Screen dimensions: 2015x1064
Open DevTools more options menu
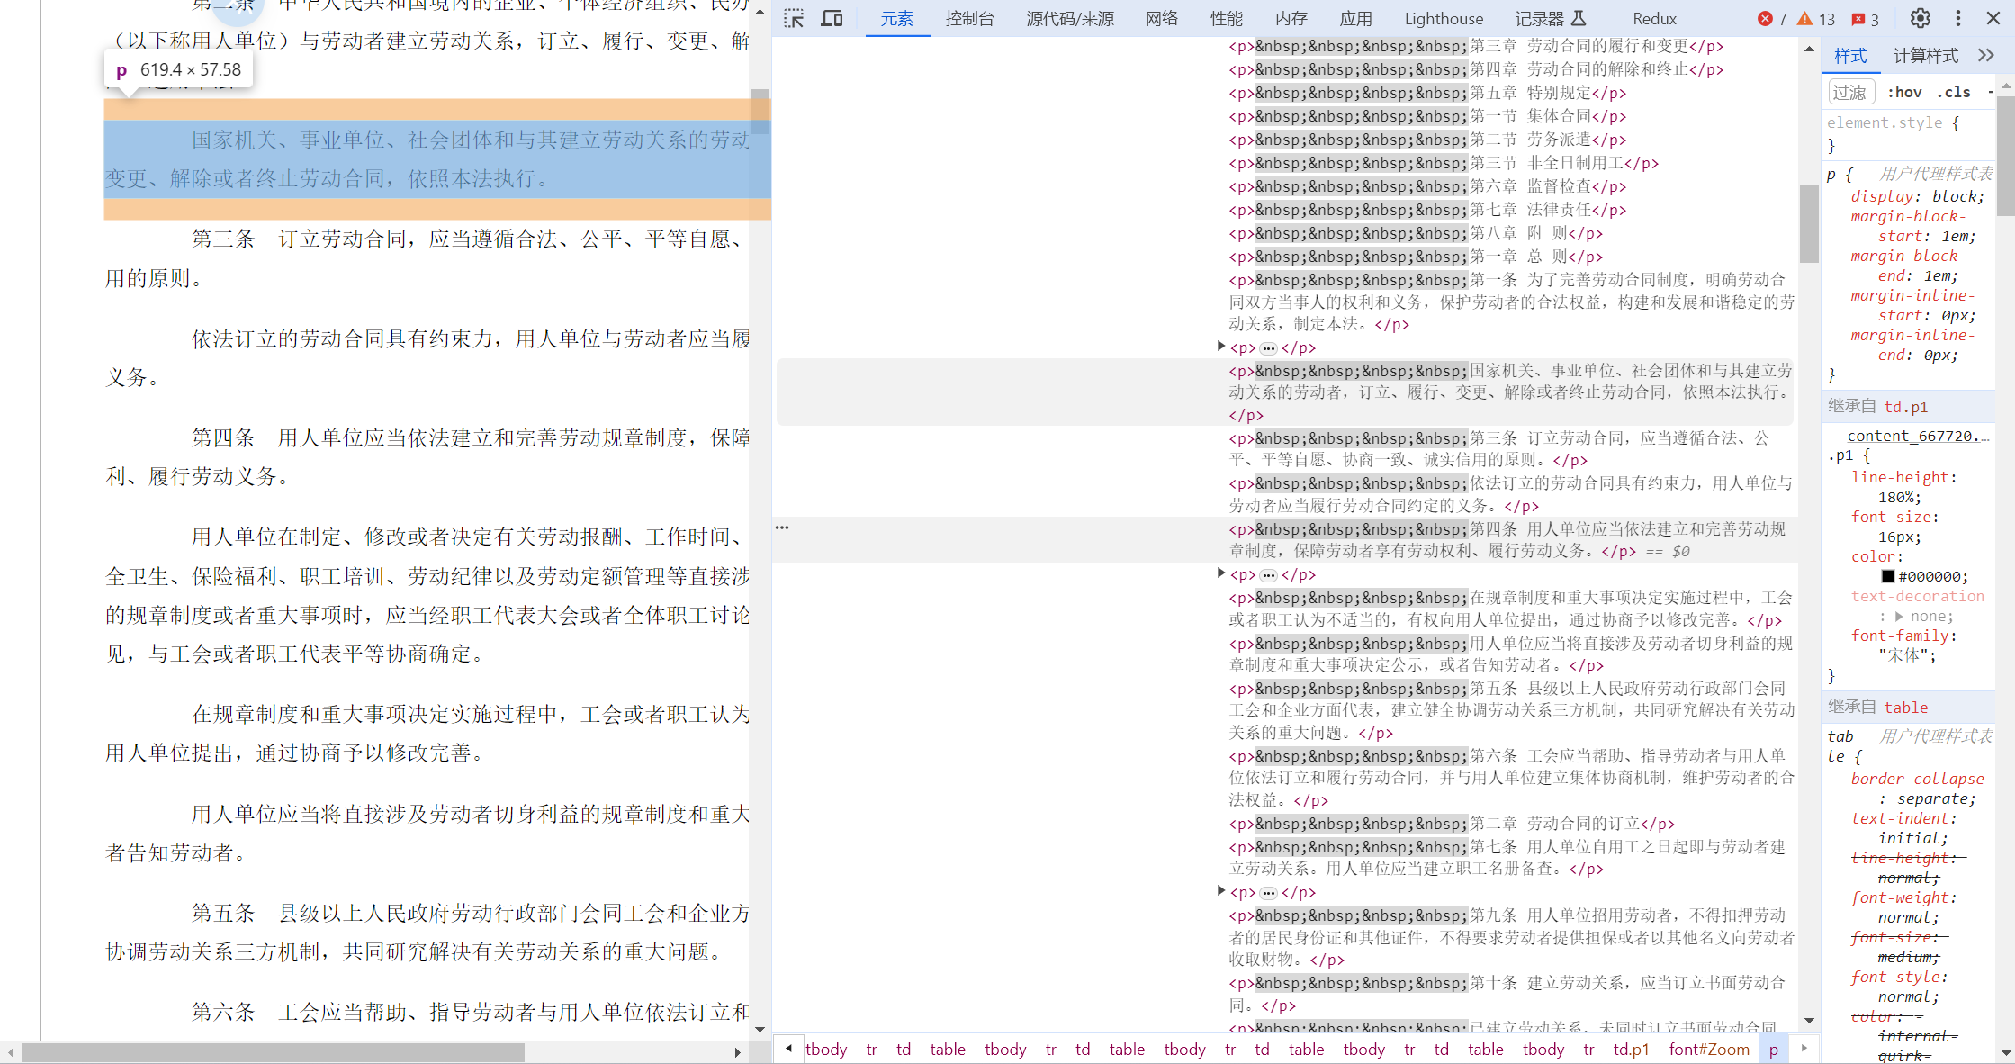[1958, 18]
